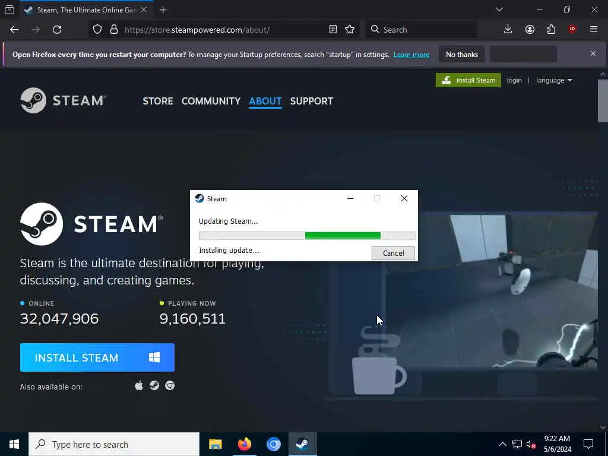Open the tracking protection shield icon
The image size is (608, 456).
point(97,30)
